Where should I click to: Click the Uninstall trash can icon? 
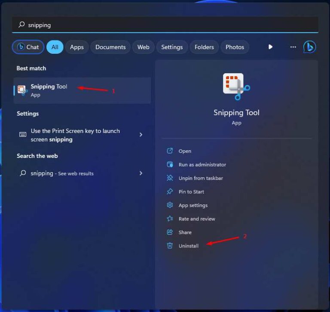click(170, 246)
